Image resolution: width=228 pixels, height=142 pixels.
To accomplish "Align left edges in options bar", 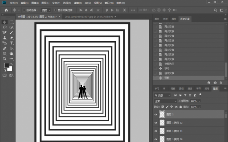I will click(81, 10).
